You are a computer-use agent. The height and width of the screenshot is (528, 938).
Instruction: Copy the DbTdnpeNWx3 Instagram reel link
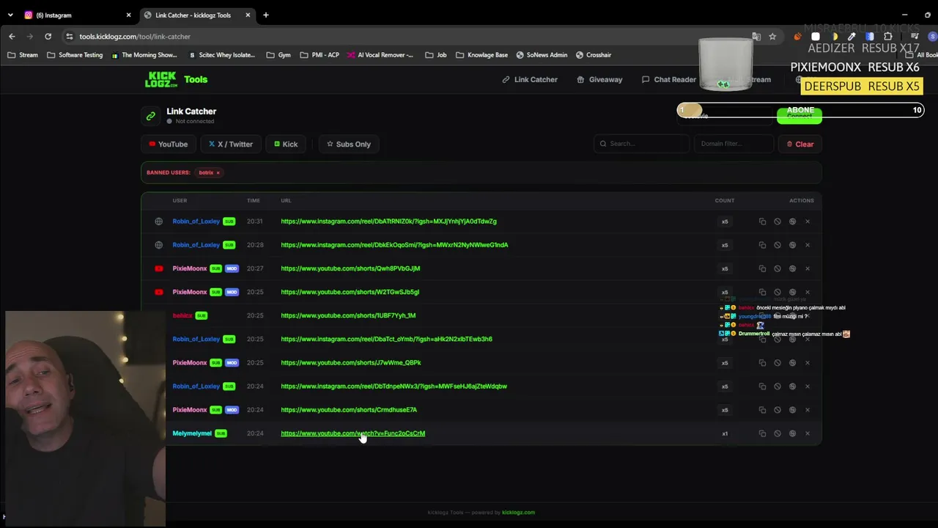pos(762,386)
